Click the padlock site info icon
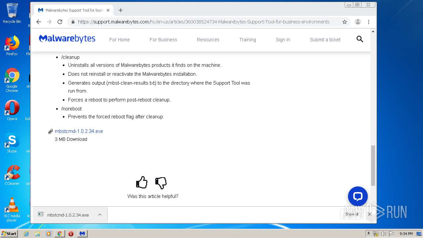Image resolution: width=423 pixels, height=238 pixels. (x=73, y=22)
